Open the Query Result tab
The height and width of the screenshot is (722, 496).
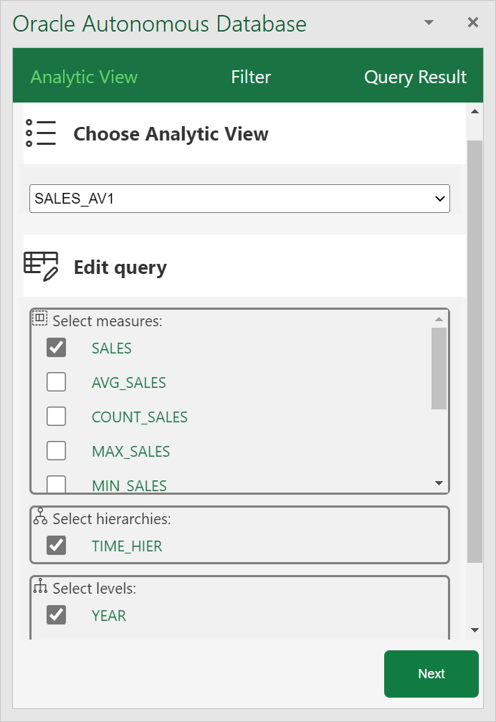415,76
